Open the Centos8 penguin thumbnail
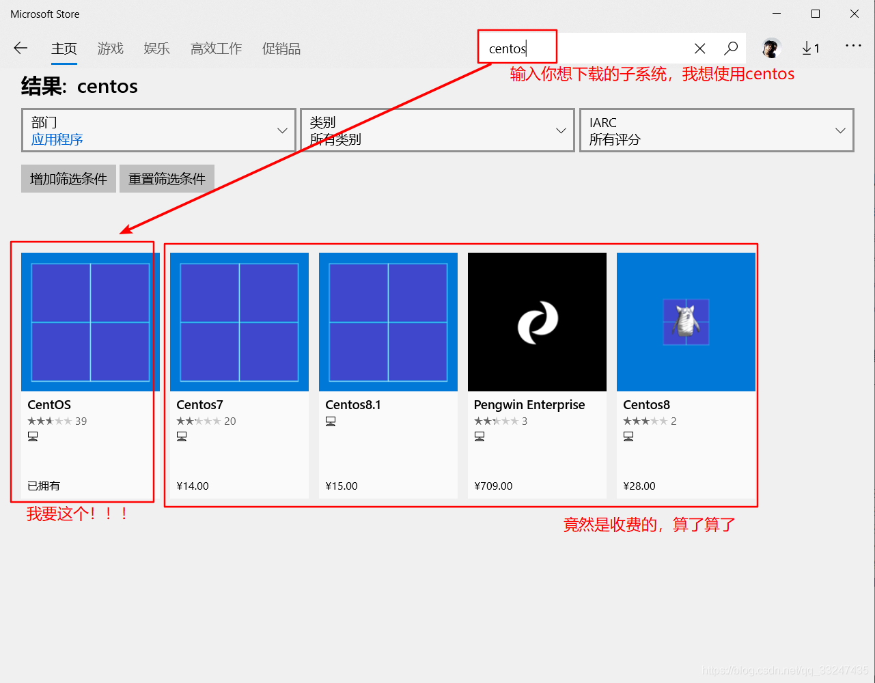This screenshot has width=875, height=683. tap(686, 322)
